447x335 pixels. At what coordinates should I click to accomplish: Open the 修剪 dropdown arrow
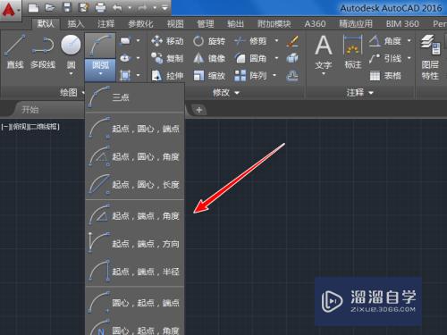pyautogui.click(x=276, y=41)
